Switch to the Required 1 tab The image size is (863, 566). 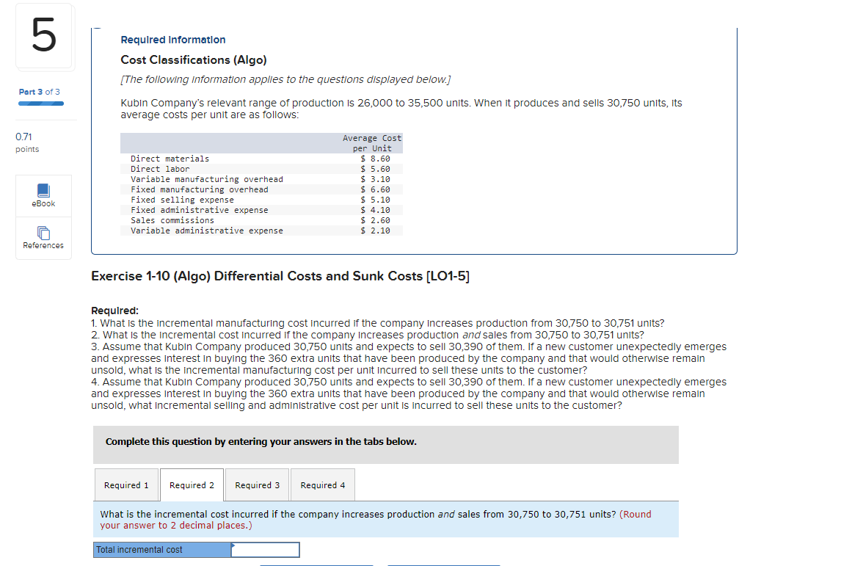pyautogui.click(x=125, y=485)
